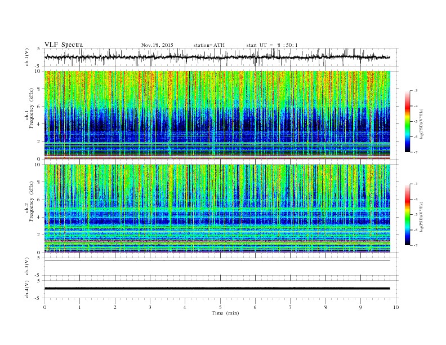Click the "4" kHz tick of ch.2 spectrogram
Screen dimensions: 446x345
coord(39,218)
